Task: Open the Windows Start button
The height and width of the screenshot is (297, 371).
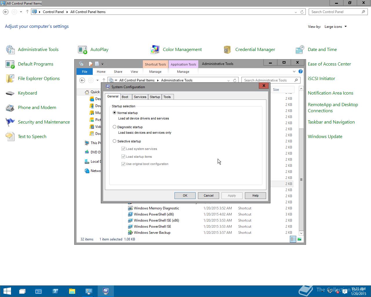Action: pyautogui.click(x=7, y=291)
